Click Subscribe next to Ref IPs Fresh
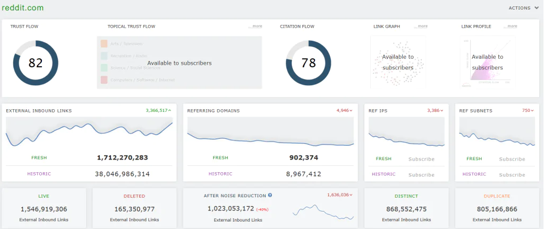This screenshot has height=229, width=544. pyautogui.click(x=421, y=159)
